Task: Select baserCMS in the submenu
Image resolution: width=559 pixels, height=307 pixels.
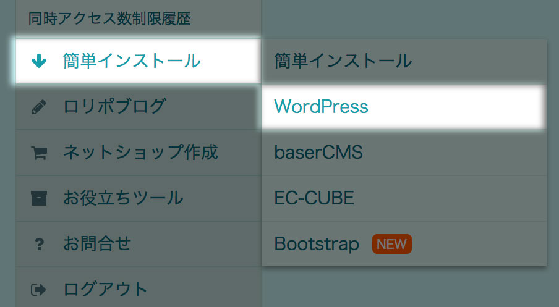Action: (x=404, y=153)
